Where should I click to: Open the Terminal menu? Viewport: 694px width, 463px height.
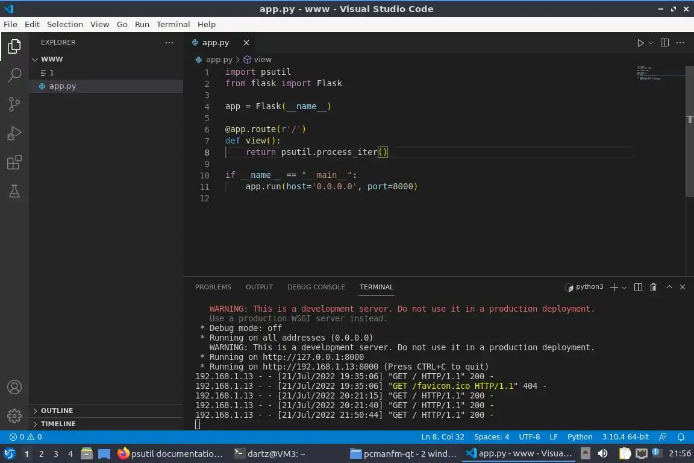pyautogui.click(x=173, y=24)
